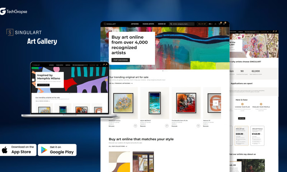Open Famous Artists menu on laptop header

point(60,65)
